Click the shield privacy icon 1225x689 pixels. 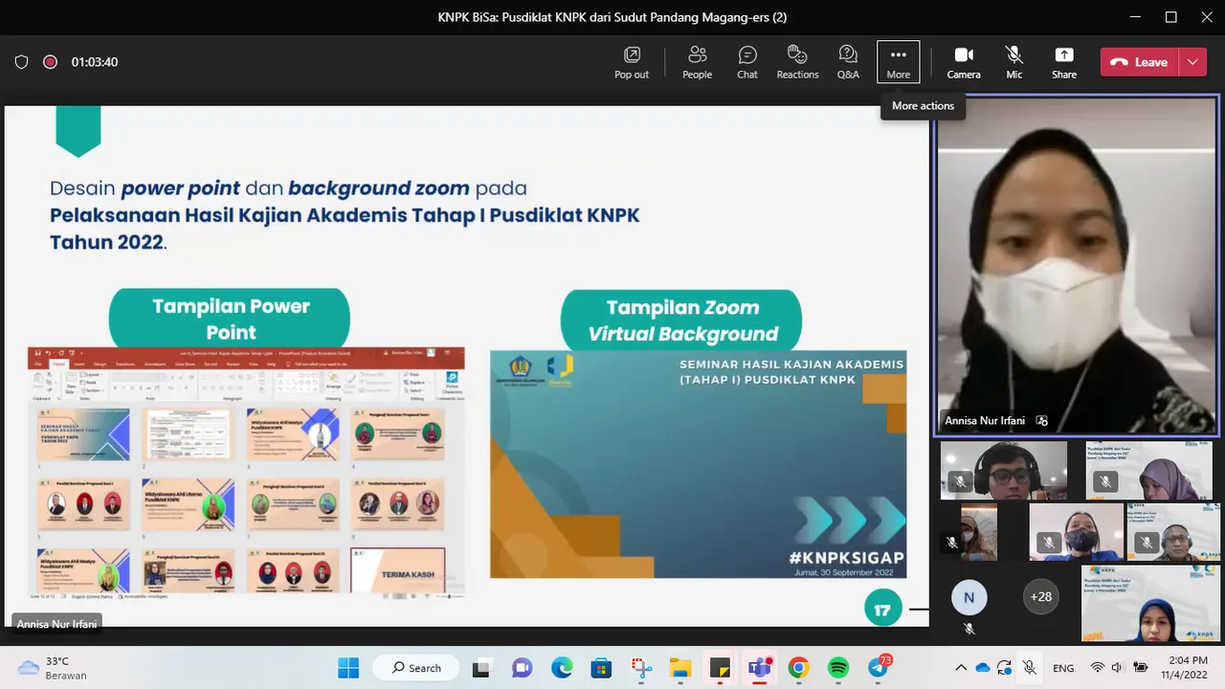click(x=21, y=62)
